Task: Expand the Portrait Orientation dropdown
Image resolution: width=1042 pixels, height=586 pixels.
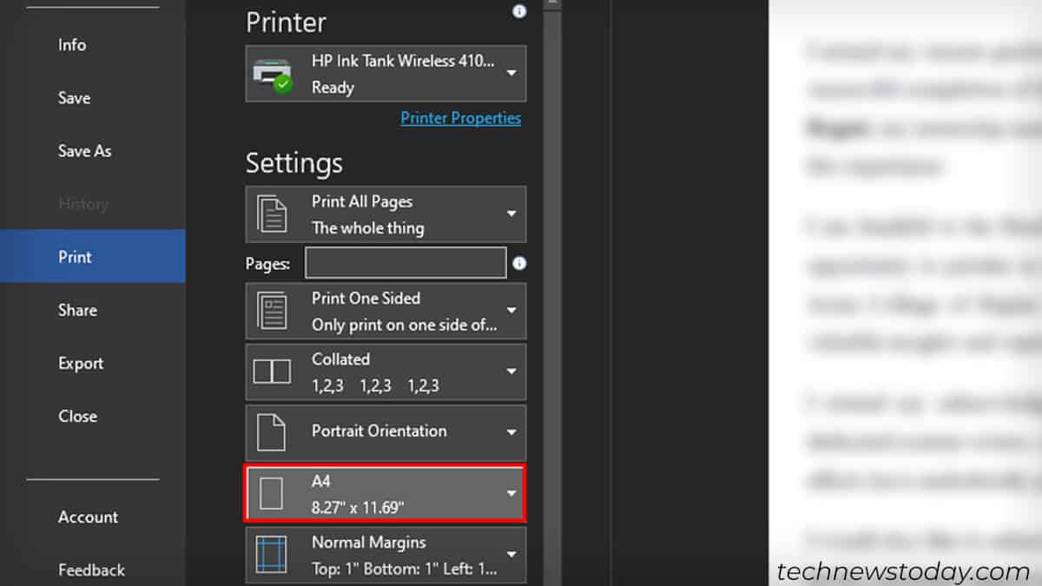Action: point(513,431)
